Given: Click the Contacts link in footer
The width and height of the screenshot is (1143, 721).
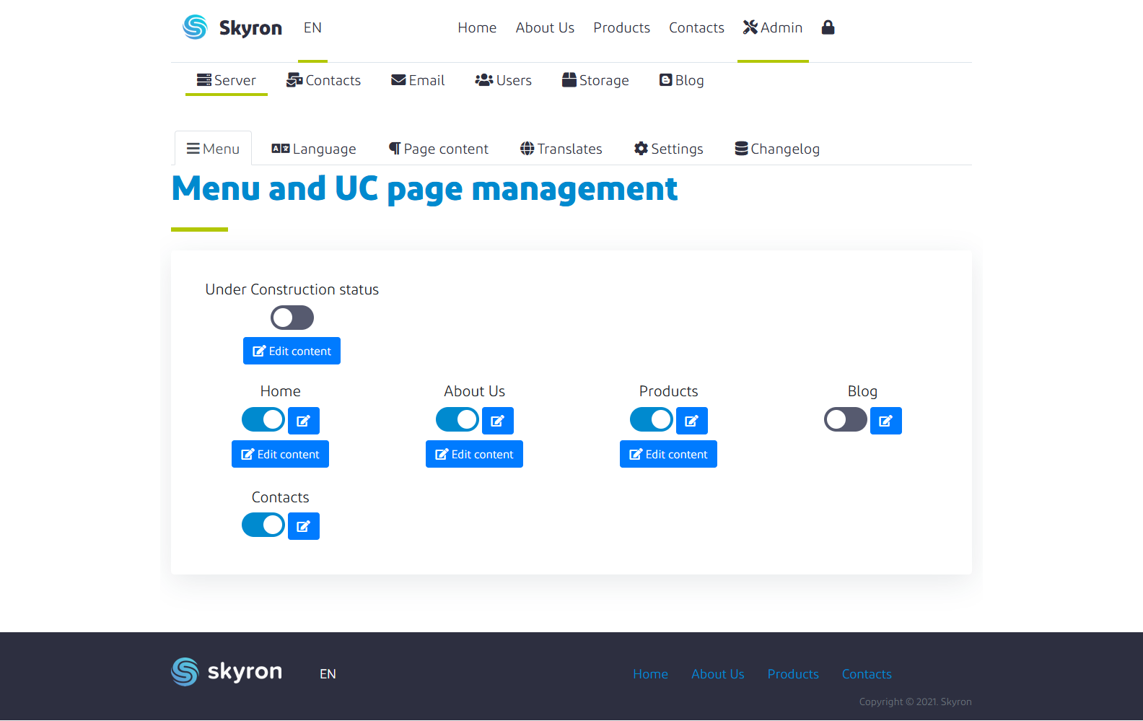Looking at the screenshot, I should pos(867,674).
